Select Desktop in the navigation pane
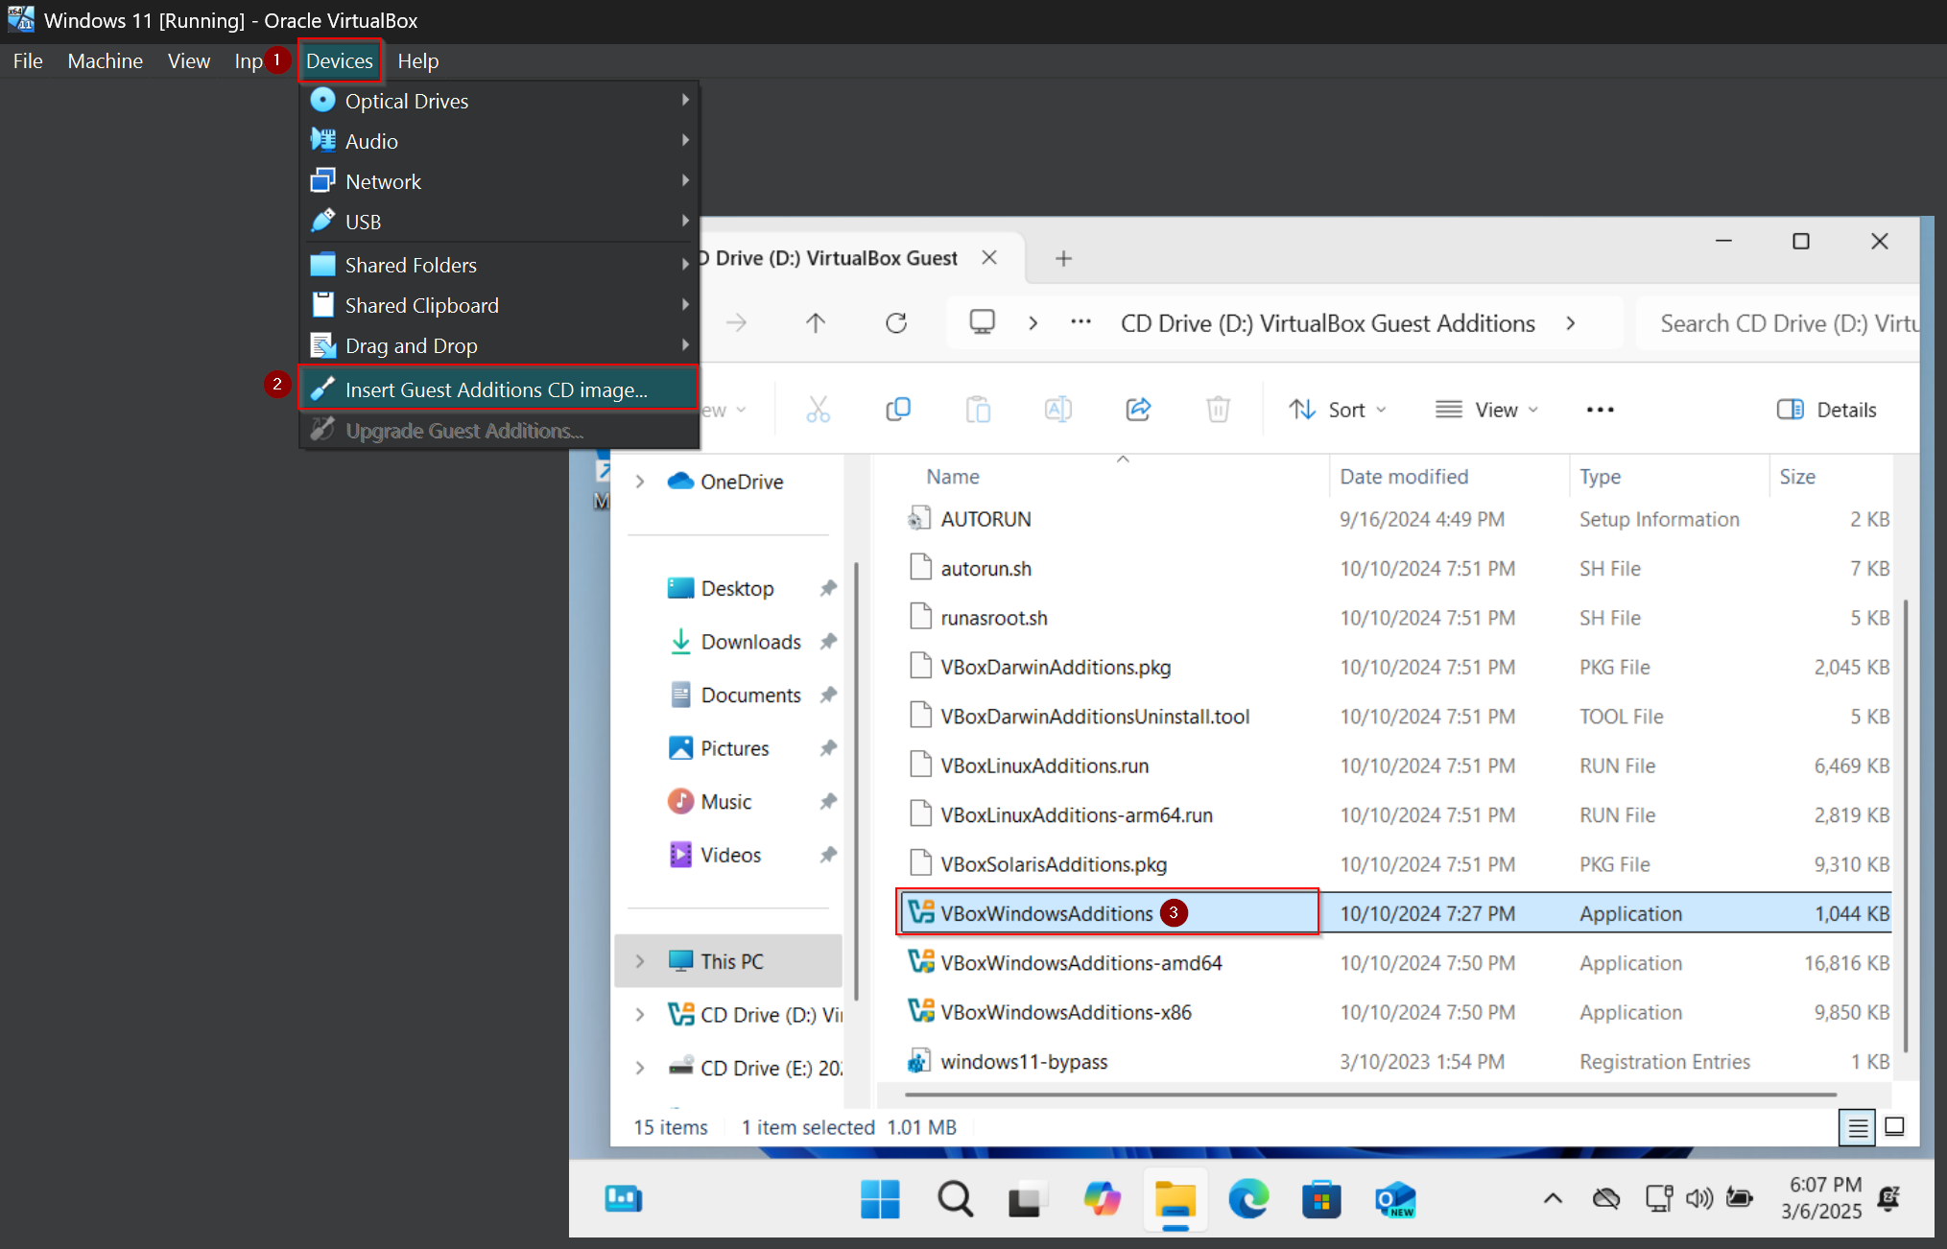 [x=737, y=588]
